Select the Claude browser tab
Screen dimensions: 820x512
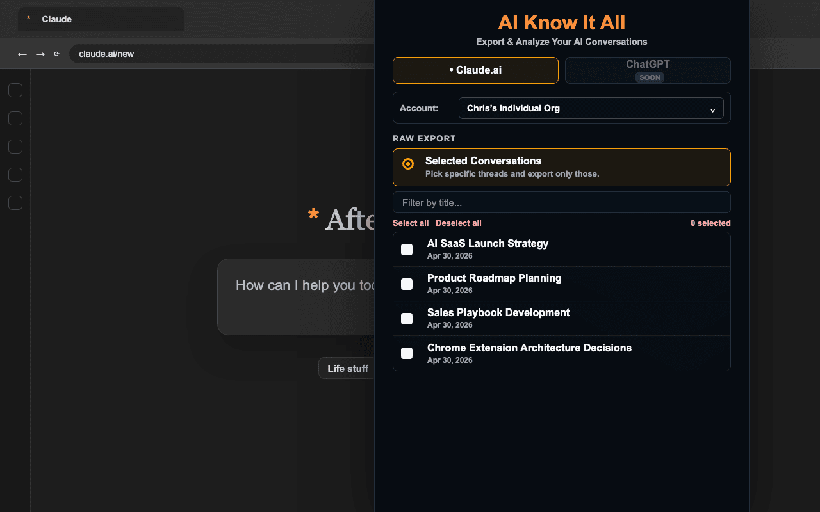pos(101,19)
